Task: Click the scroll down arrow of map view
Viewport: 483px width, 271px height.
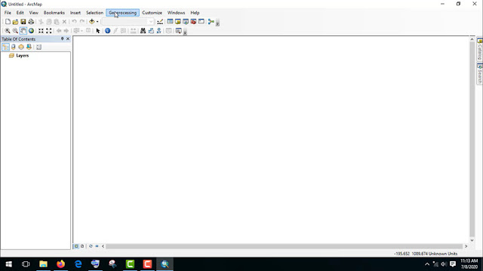Action: coord(472,240)
